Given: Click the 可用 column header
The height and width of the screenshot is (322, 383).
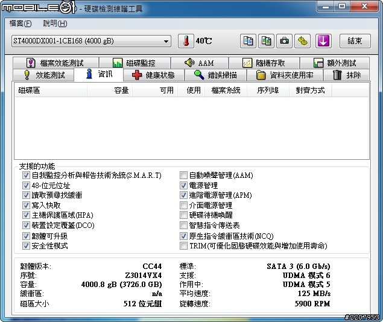Looking at the screenshot, I should tap(155, 90).
